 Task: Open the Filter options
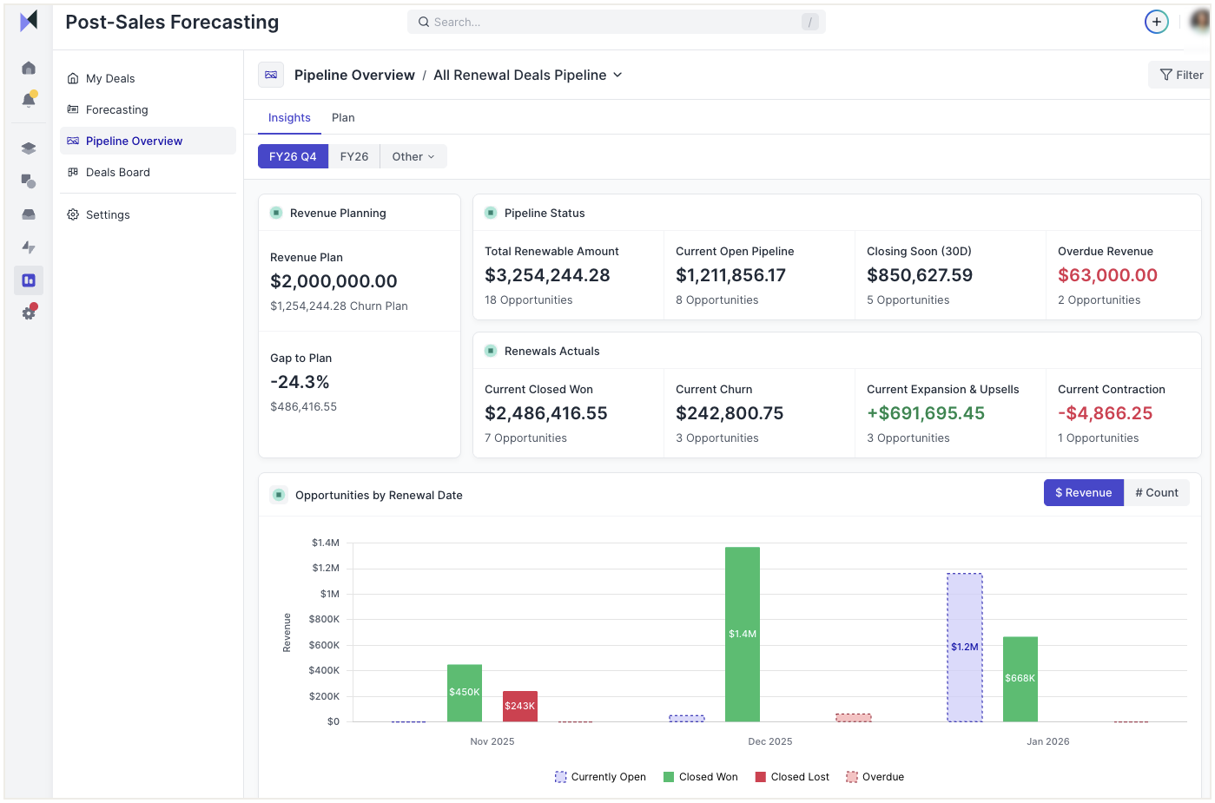[x=1181, y=75]
